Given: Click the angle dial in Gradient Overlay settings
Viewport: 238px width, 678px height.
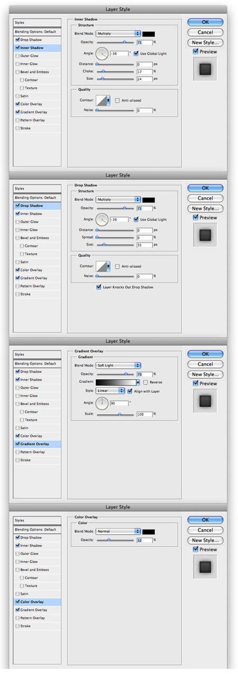Looking at the screenshot, I should point(102,403).
